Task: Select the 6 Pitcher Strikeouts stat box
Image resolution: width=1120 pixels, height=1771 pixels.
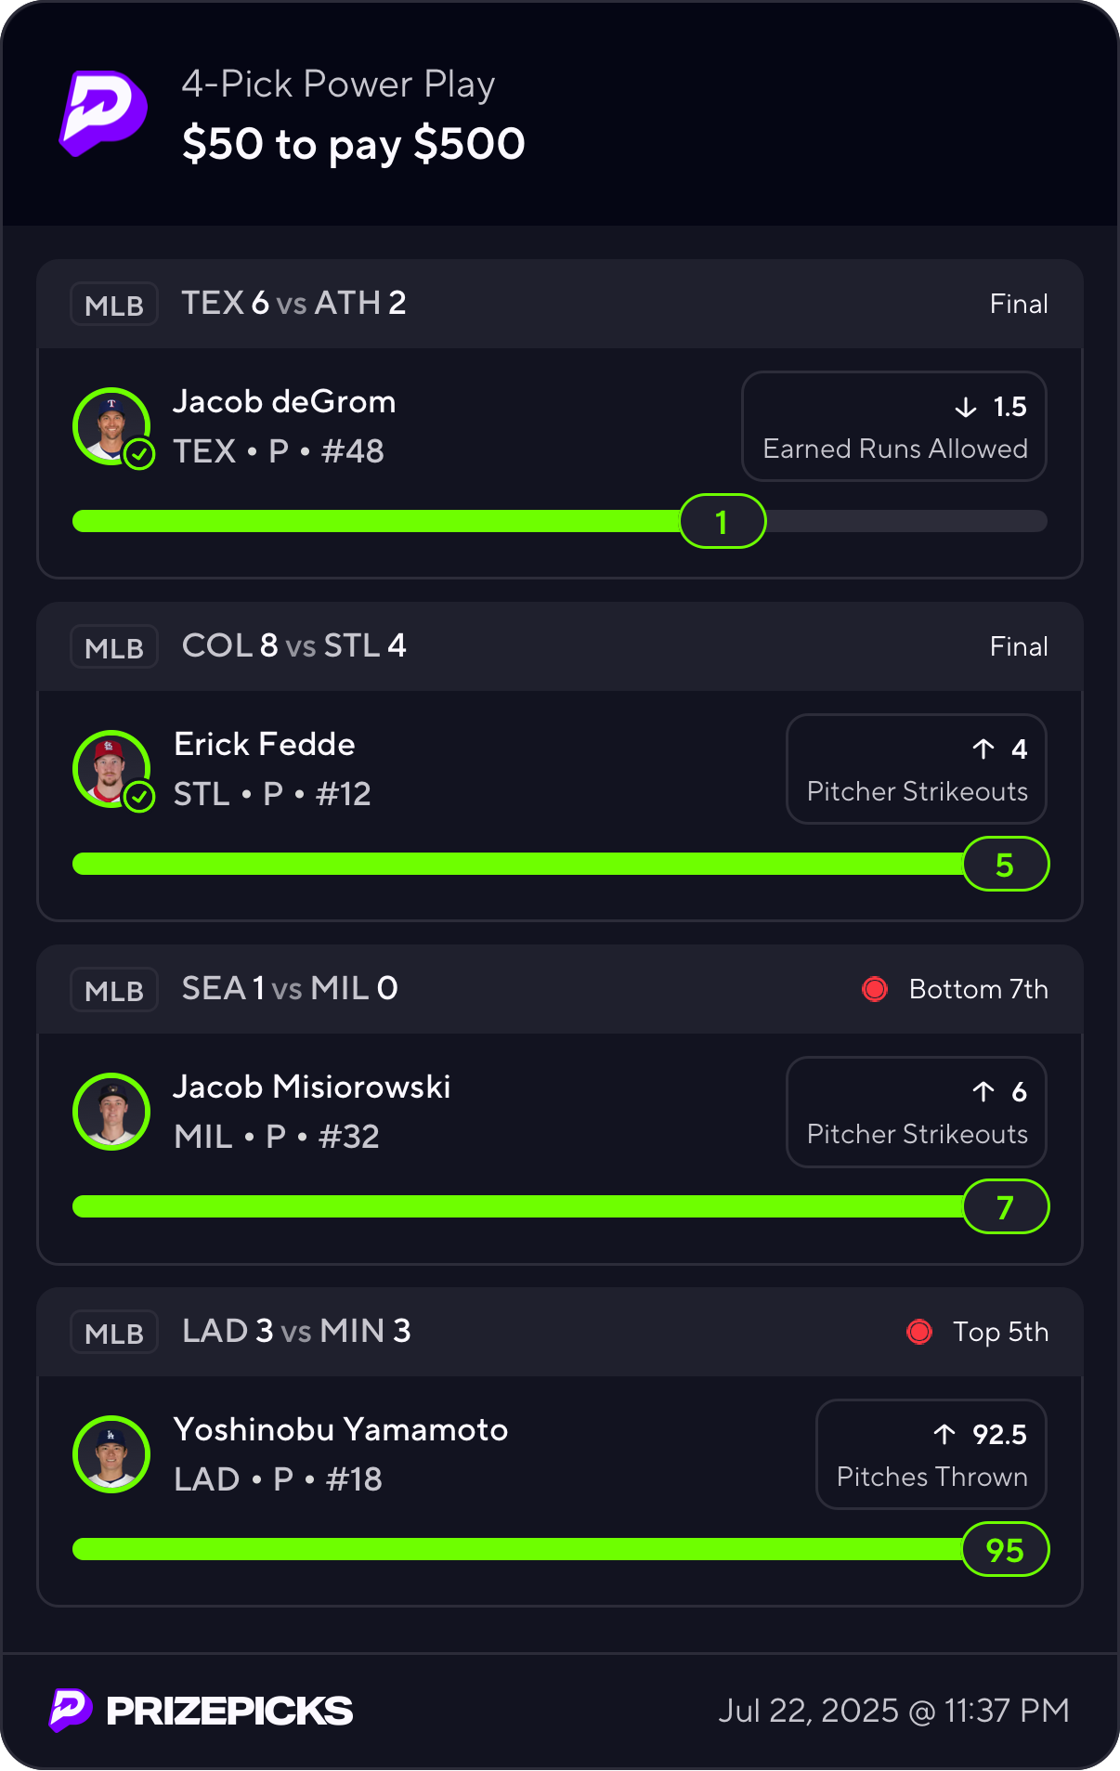Action: 917,1112
